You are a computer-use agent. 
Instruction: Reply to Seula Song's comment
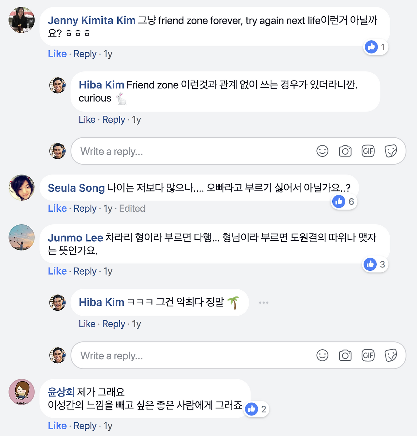(85, 208)
